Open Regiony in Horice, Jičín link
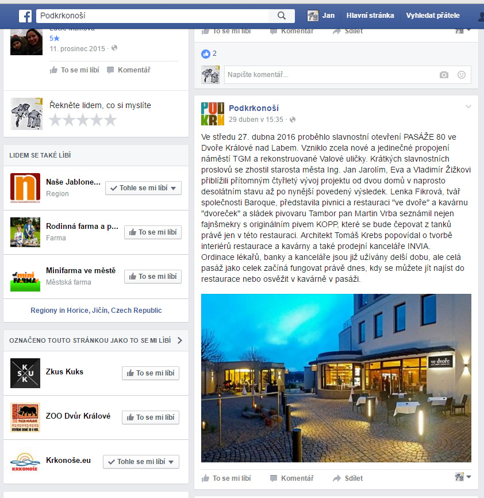This screenshot has height=498, width=484. 96,311
